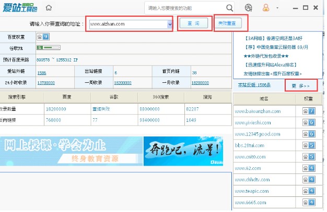Viewport: 327px width, 212px height.
Task: Click the 谷歌 column header
Action: (x=114, y=97)
